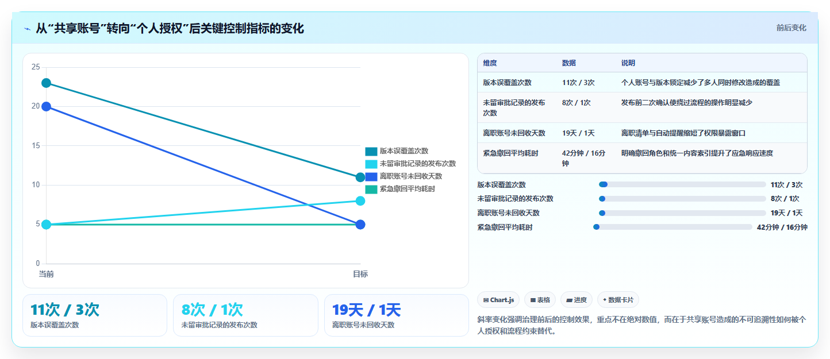This screenshot has width=830, height=359.
Task: Click the 说明 column header
Action: [x=628, y=63]
